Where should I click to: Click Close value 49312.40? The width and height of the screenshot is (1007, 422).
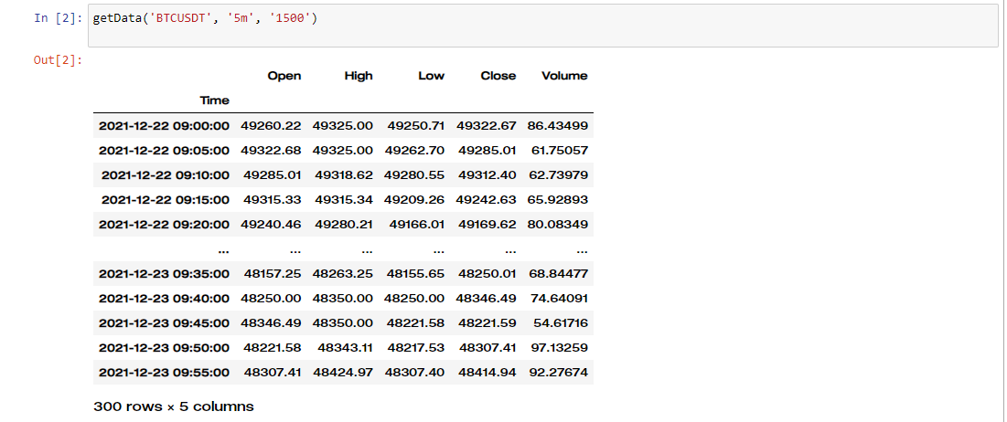[487, 175]
